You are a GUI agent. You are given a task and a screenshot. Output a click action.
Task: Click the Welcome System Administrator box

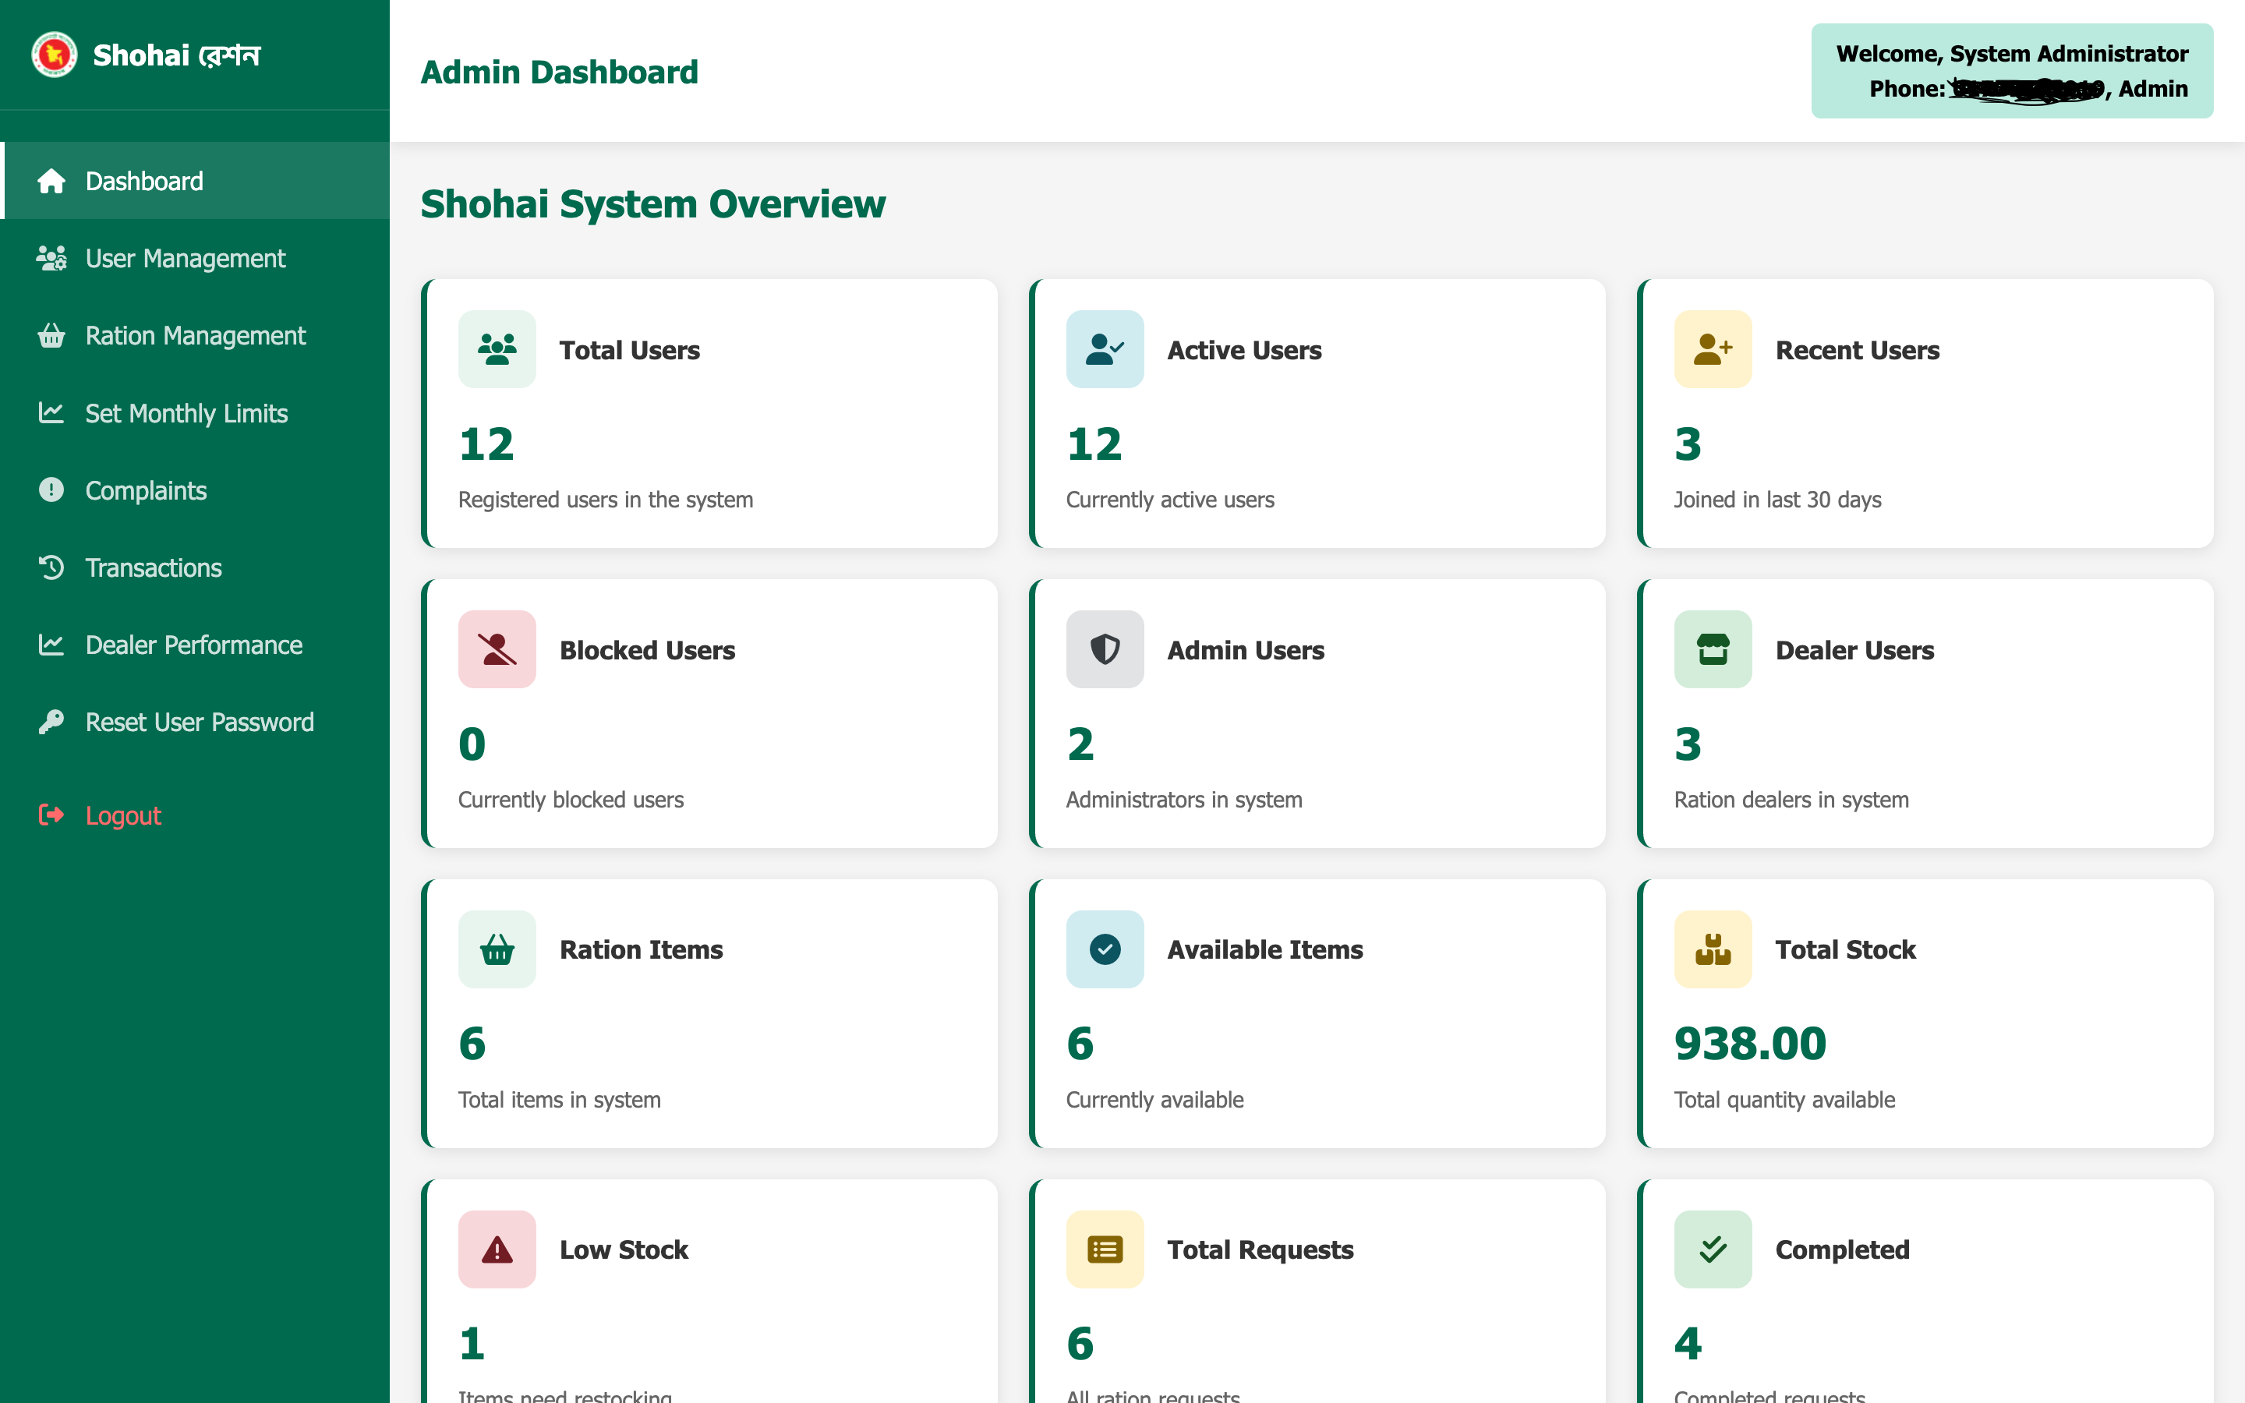pos(2011,70)
